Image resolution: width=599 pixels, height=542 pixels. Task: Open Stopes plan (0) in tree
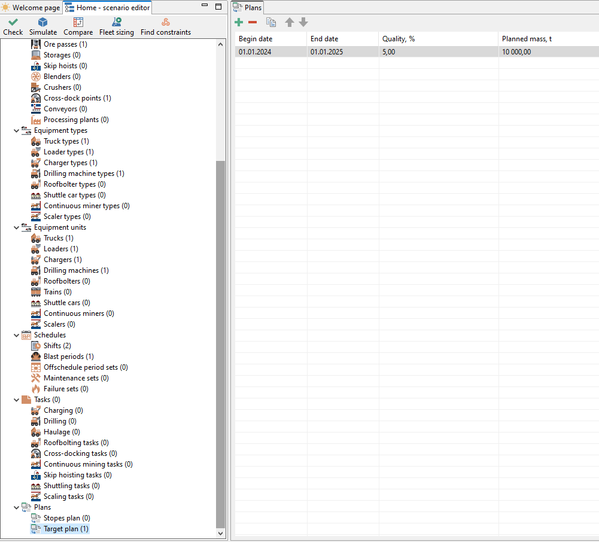click(66, 518)
